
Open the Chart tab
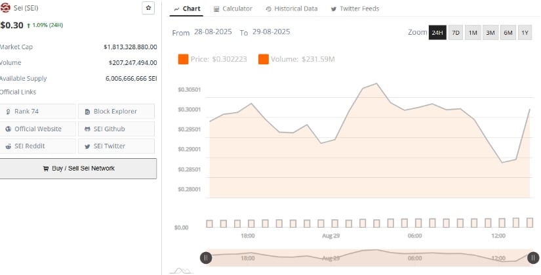click(x=187, y=9)
